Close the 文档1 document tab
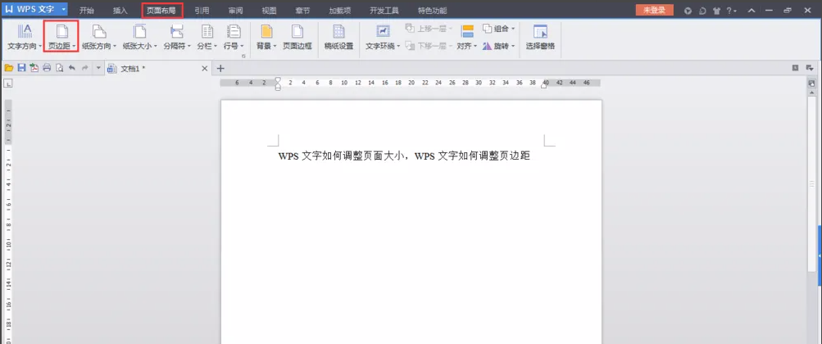The image size is (822, 344). click(x=205, y=68)
